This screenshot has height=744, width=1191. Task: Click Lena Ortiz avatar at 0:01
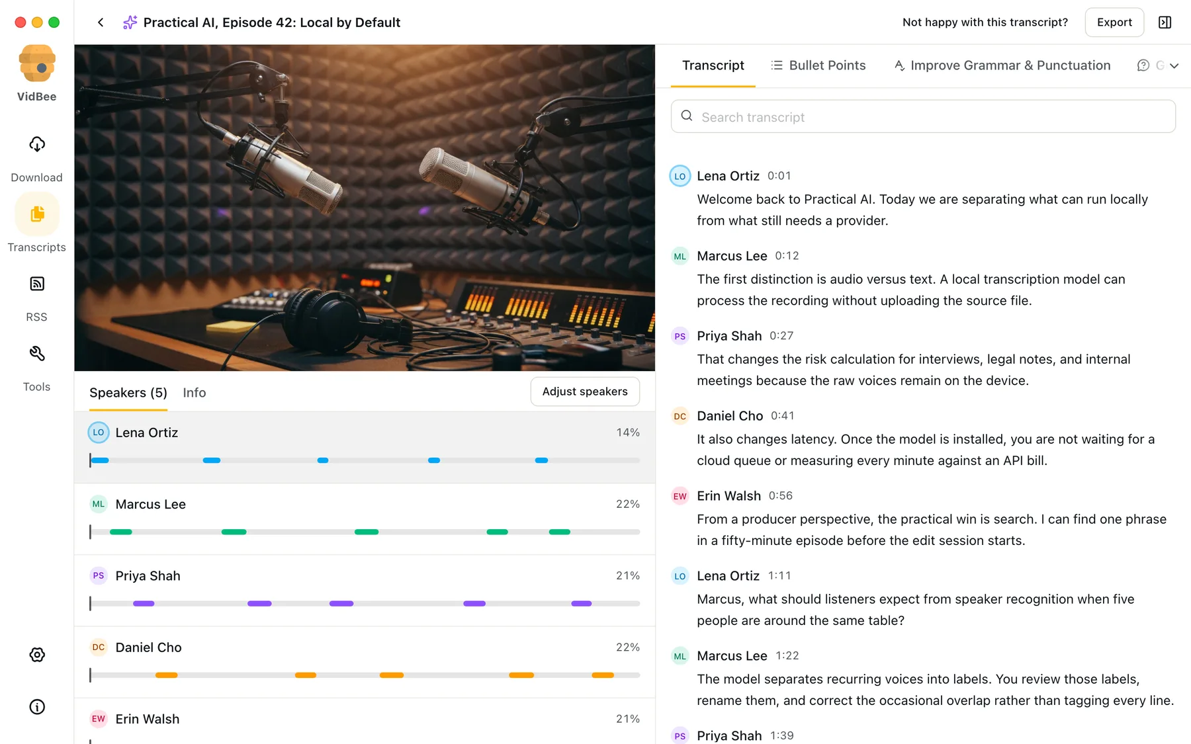pos(680,176)
